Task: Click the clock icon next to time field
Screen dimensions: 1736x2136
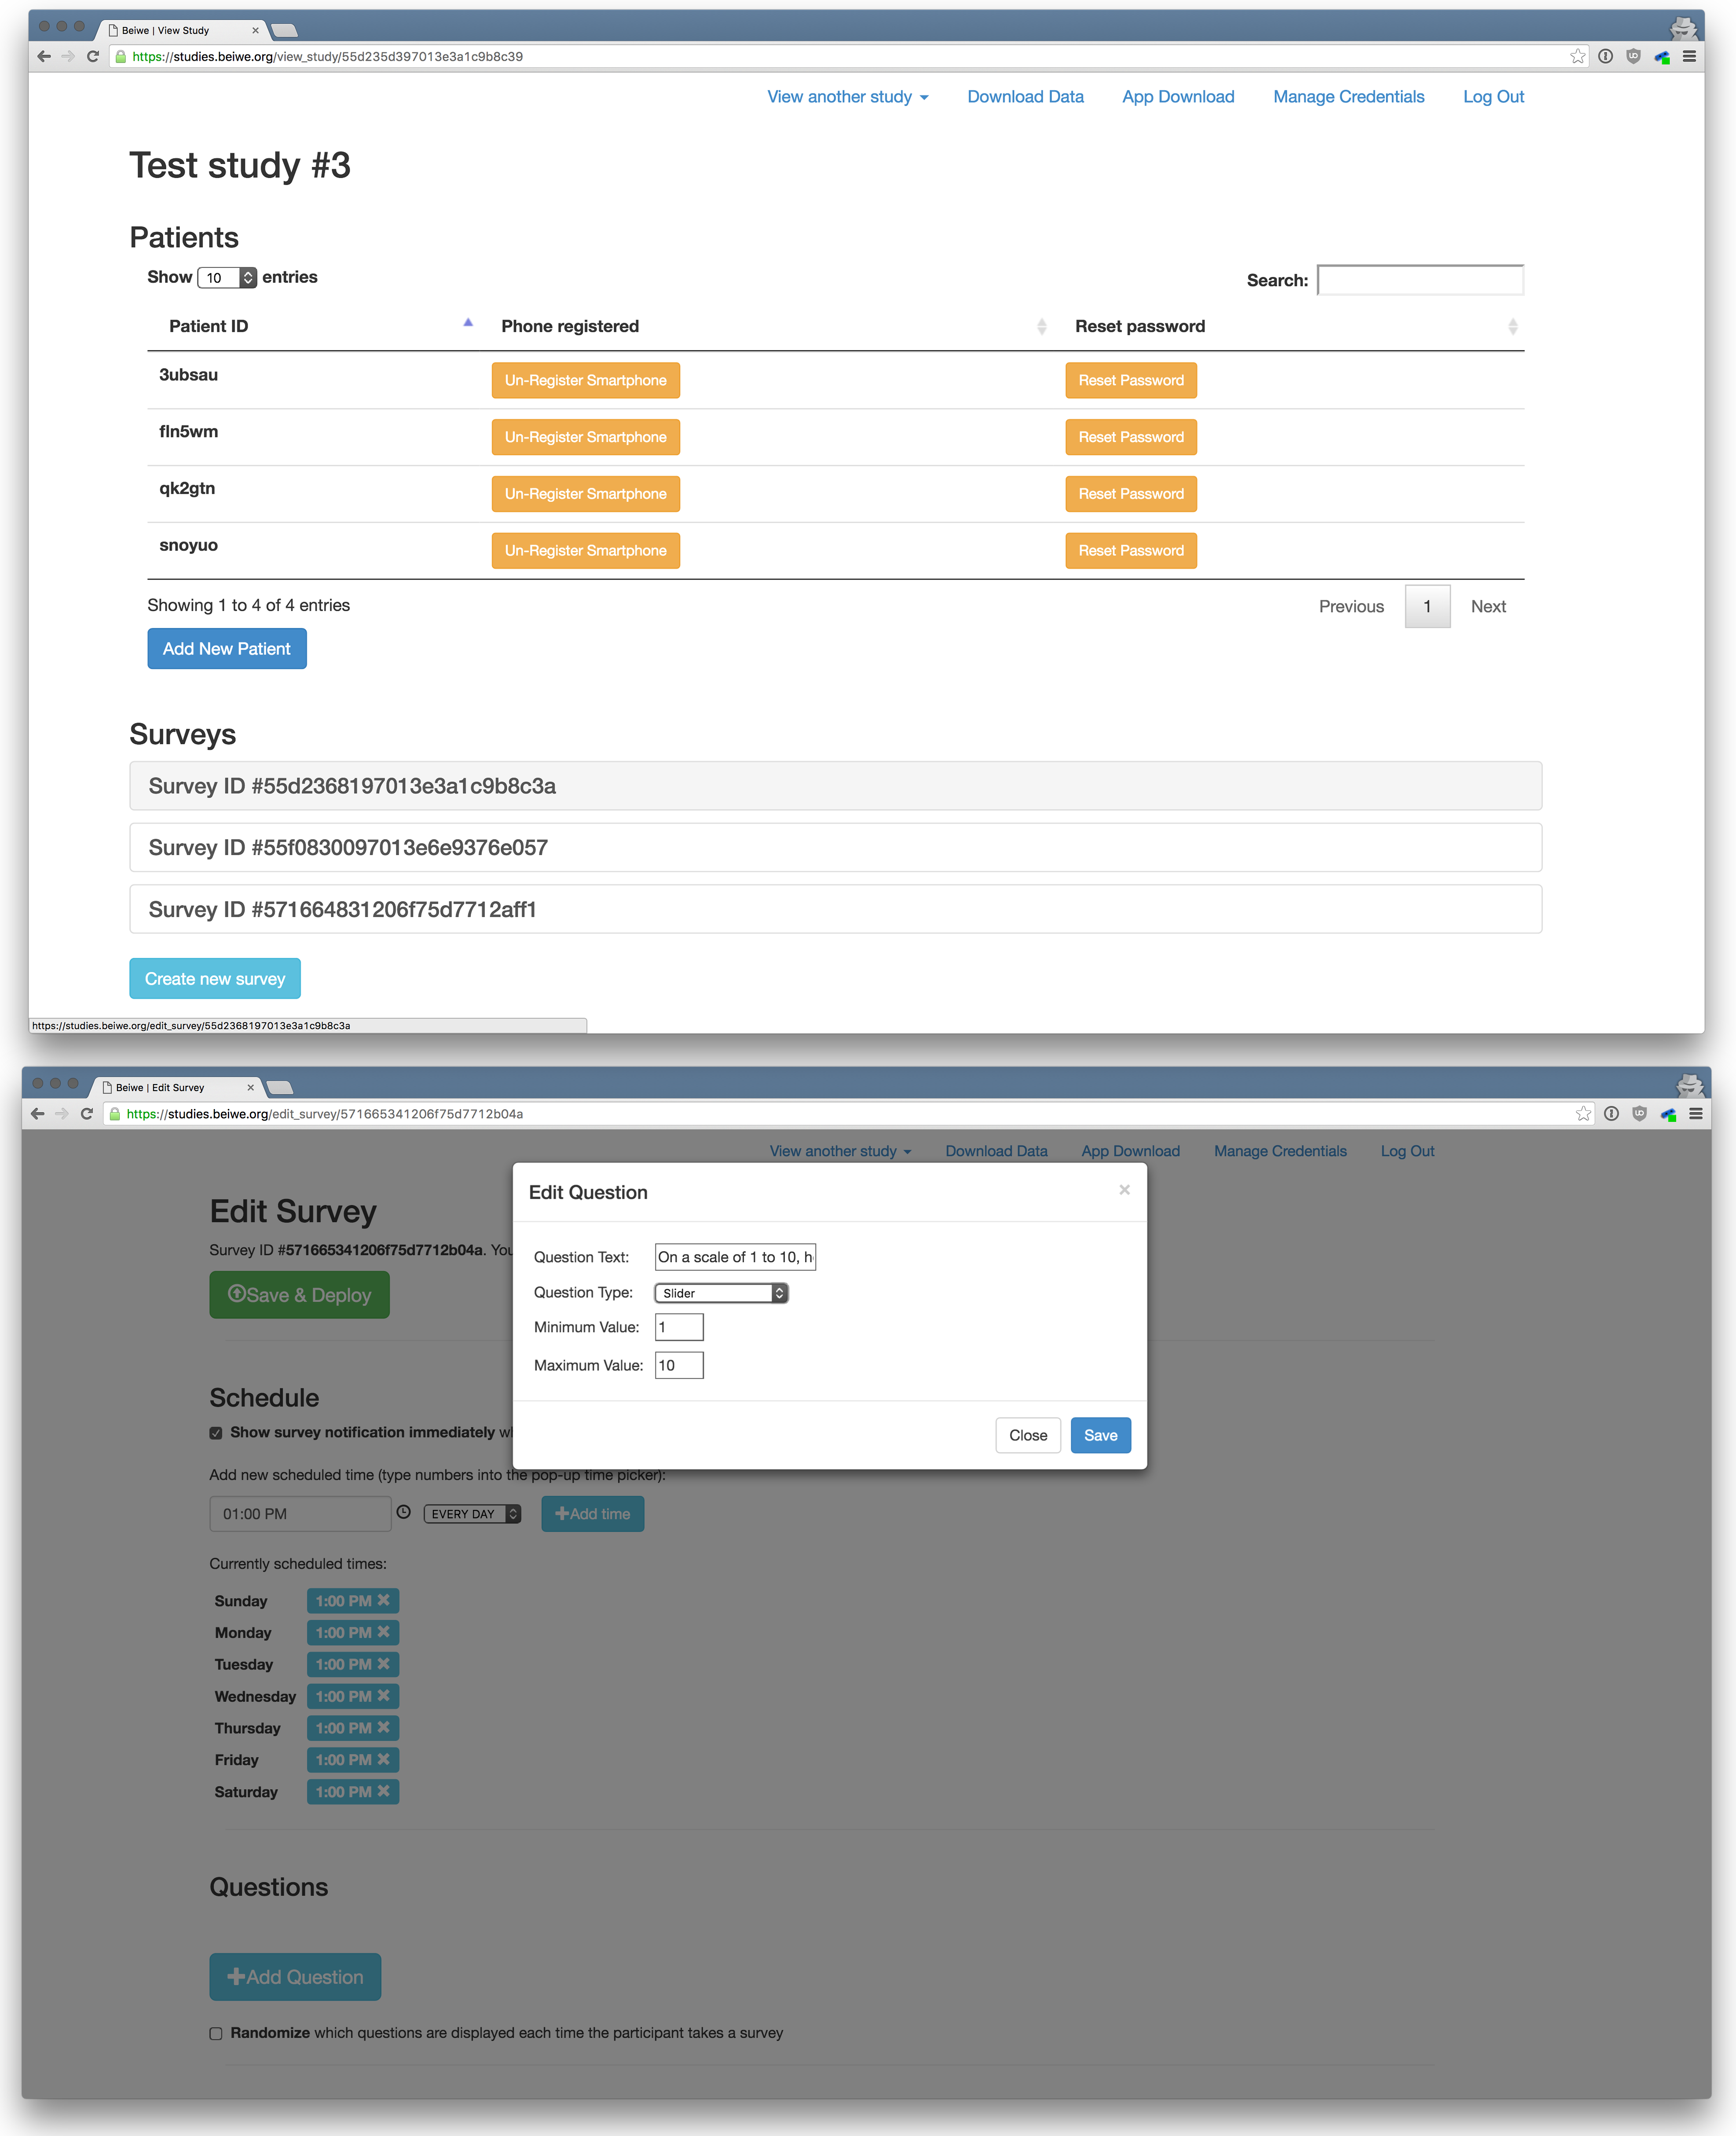Action: (403, 1513)
